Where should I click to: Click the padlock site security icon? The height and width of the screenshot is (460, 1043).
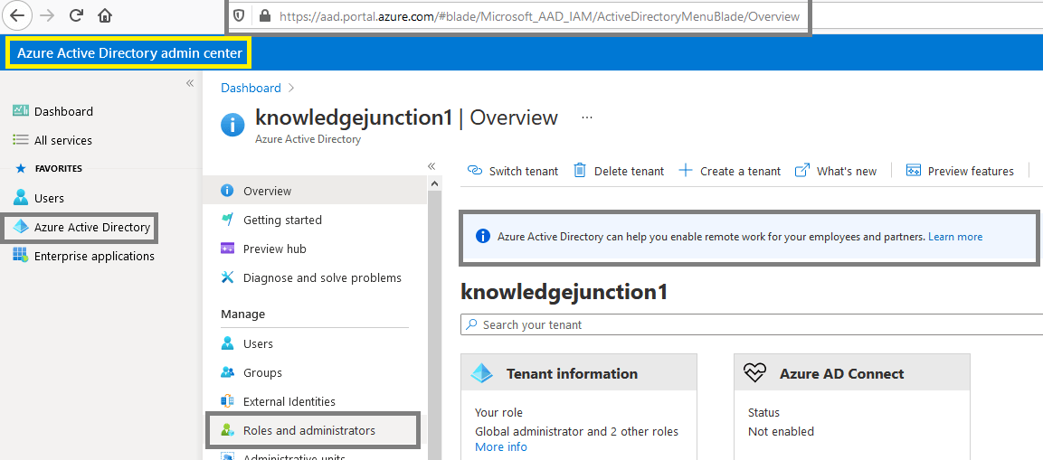pyautogui.click(x=265, y=16)
